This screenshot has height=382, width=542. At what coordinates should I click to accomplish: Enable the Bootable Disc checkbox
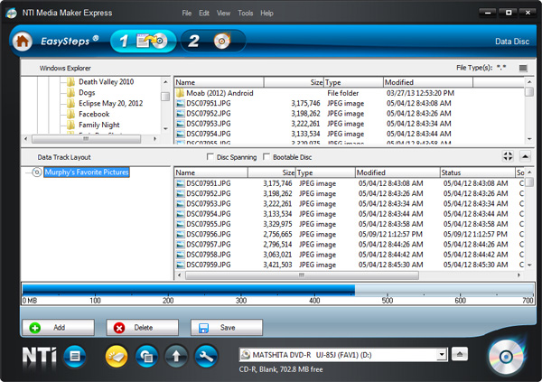click(x=266, y=156)
